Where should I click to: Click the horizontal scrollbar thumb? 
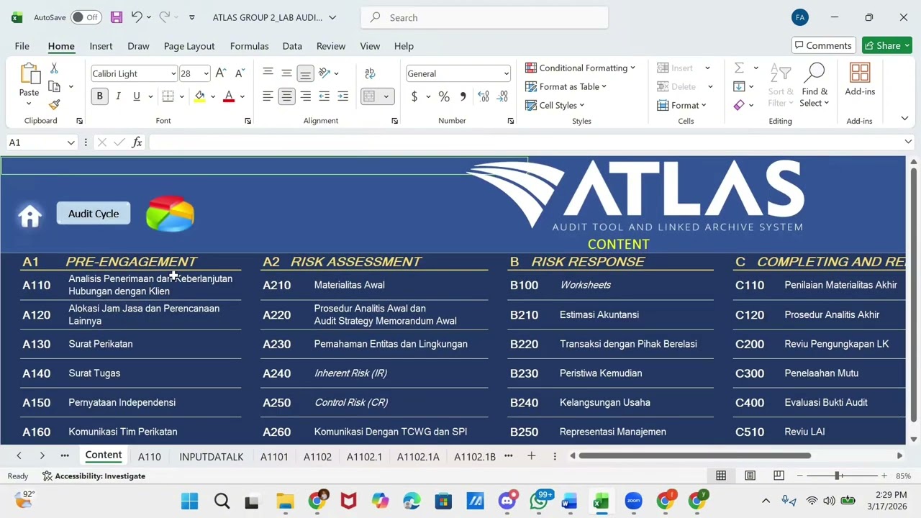pos(694,455)
